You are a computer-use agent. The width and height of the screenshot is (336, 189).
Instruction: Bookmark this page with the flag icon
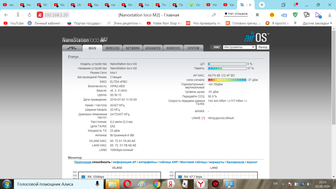[257, 15]
